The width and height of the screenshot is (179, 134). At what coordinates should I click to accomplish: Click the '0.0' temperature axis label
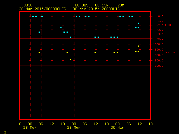coord(161,16)
